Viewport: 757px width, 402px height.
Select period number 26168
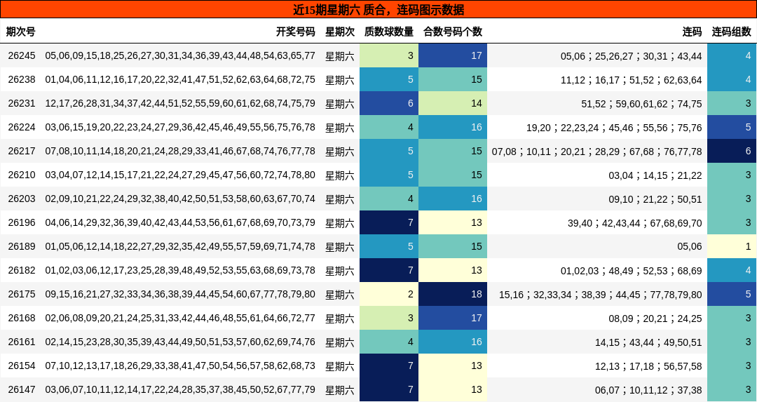pyautogui.click(x=22, y=318)
